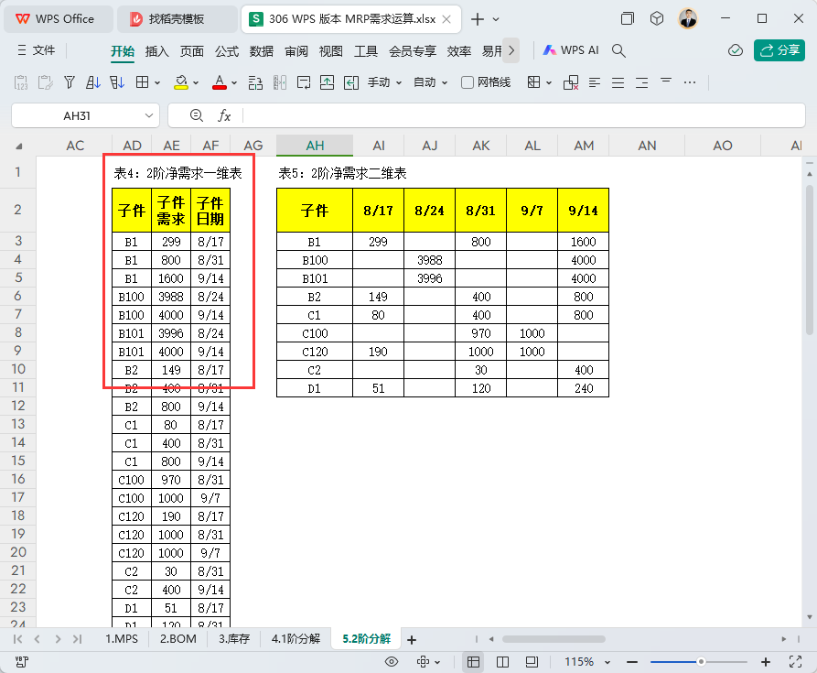Click the zoom in plus button
This screenshot has width=817, height=673.
[766, 662]
